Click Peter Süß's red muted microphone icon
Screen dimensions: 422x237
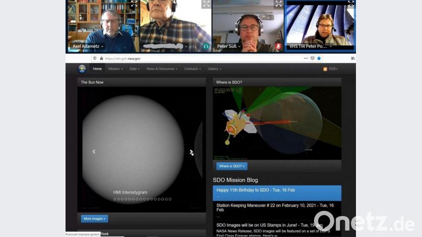(x=278, y=46)
